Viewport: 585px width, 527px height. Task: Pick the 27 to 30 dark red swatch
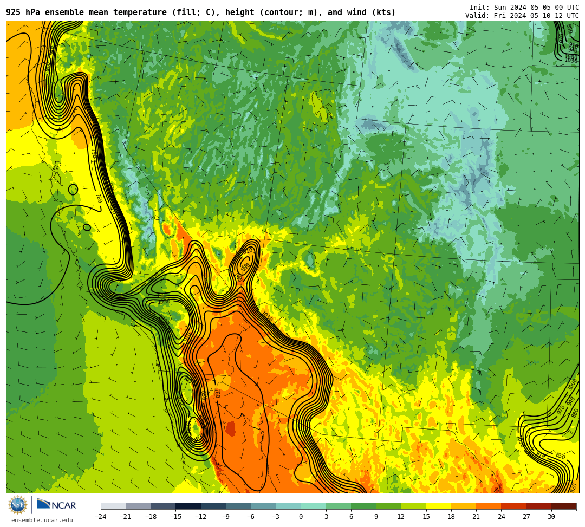538,506
